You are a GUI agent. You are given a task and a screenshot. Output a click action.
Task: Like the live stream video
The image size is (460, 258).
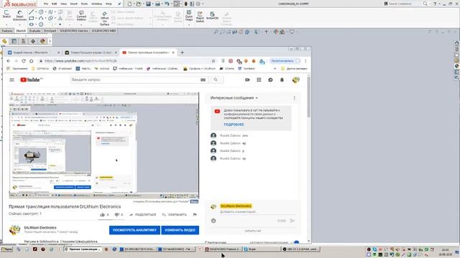[102, 215]
